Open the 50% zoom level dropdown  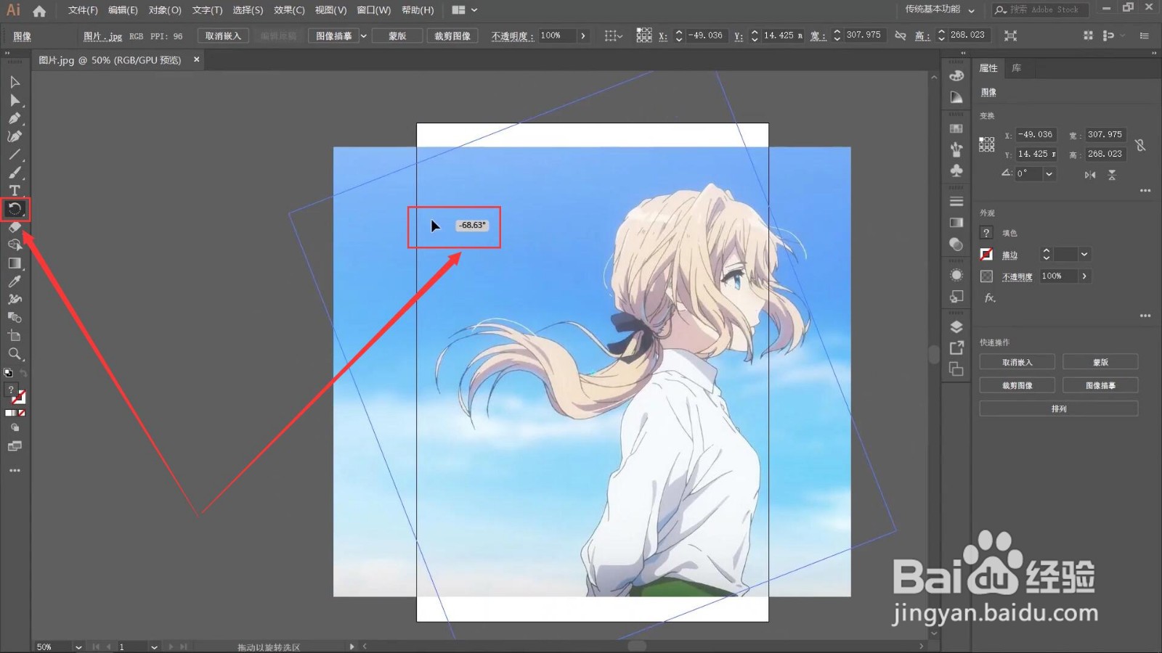click(x=78, y=646)
